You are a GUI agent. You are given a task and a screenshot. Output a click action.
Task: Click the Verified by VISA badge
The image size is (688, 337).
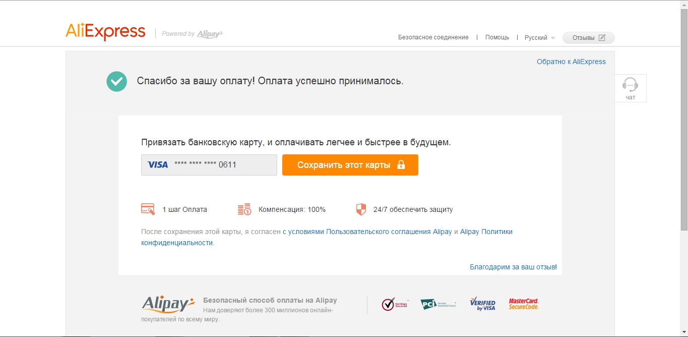(482, 304)
